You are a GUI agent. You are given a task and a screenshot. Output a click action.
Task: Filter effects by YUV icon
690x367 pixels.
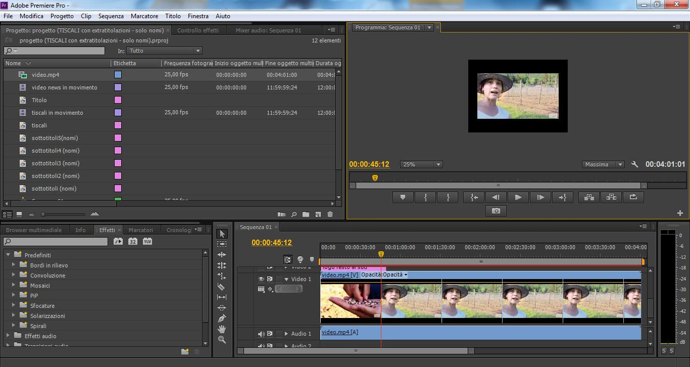[x=147, y=242]
